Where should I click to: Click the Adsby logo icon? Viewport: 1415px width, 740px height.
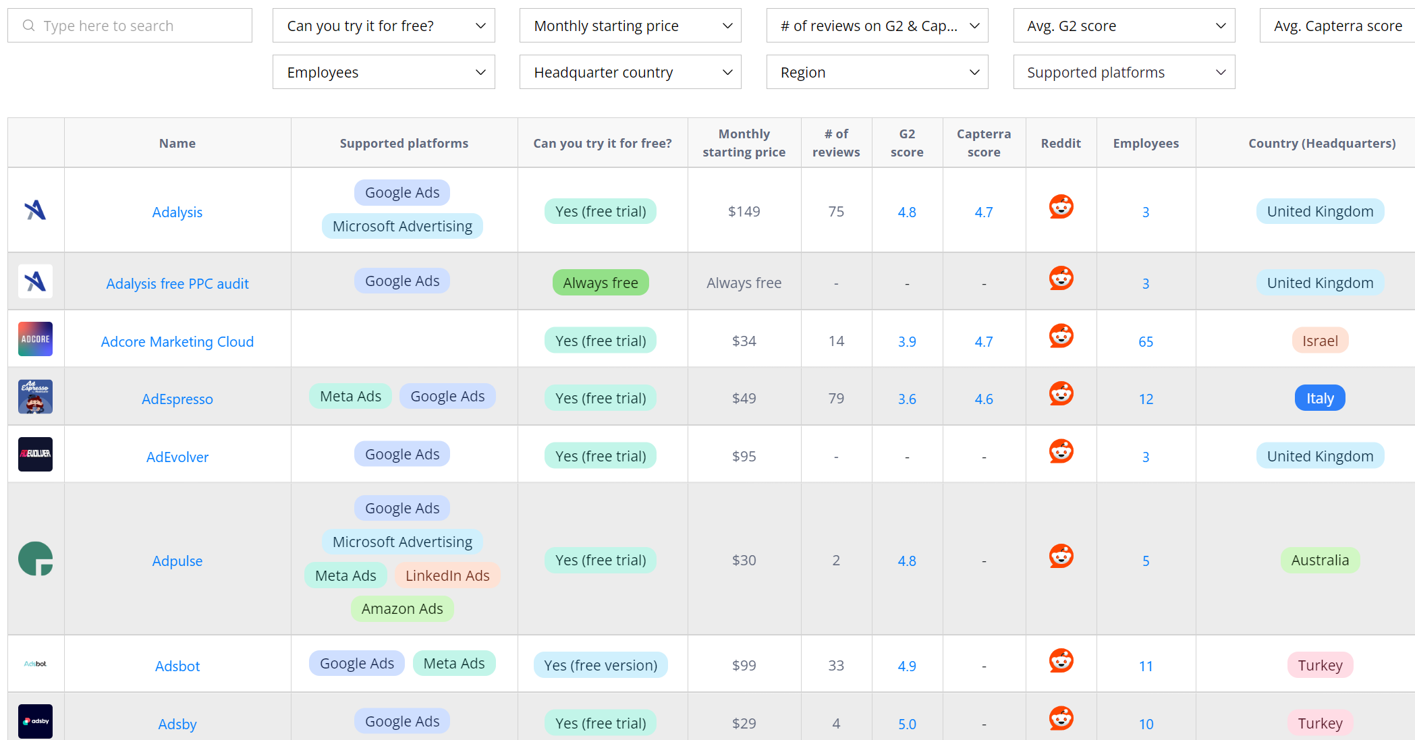(35, 721)
